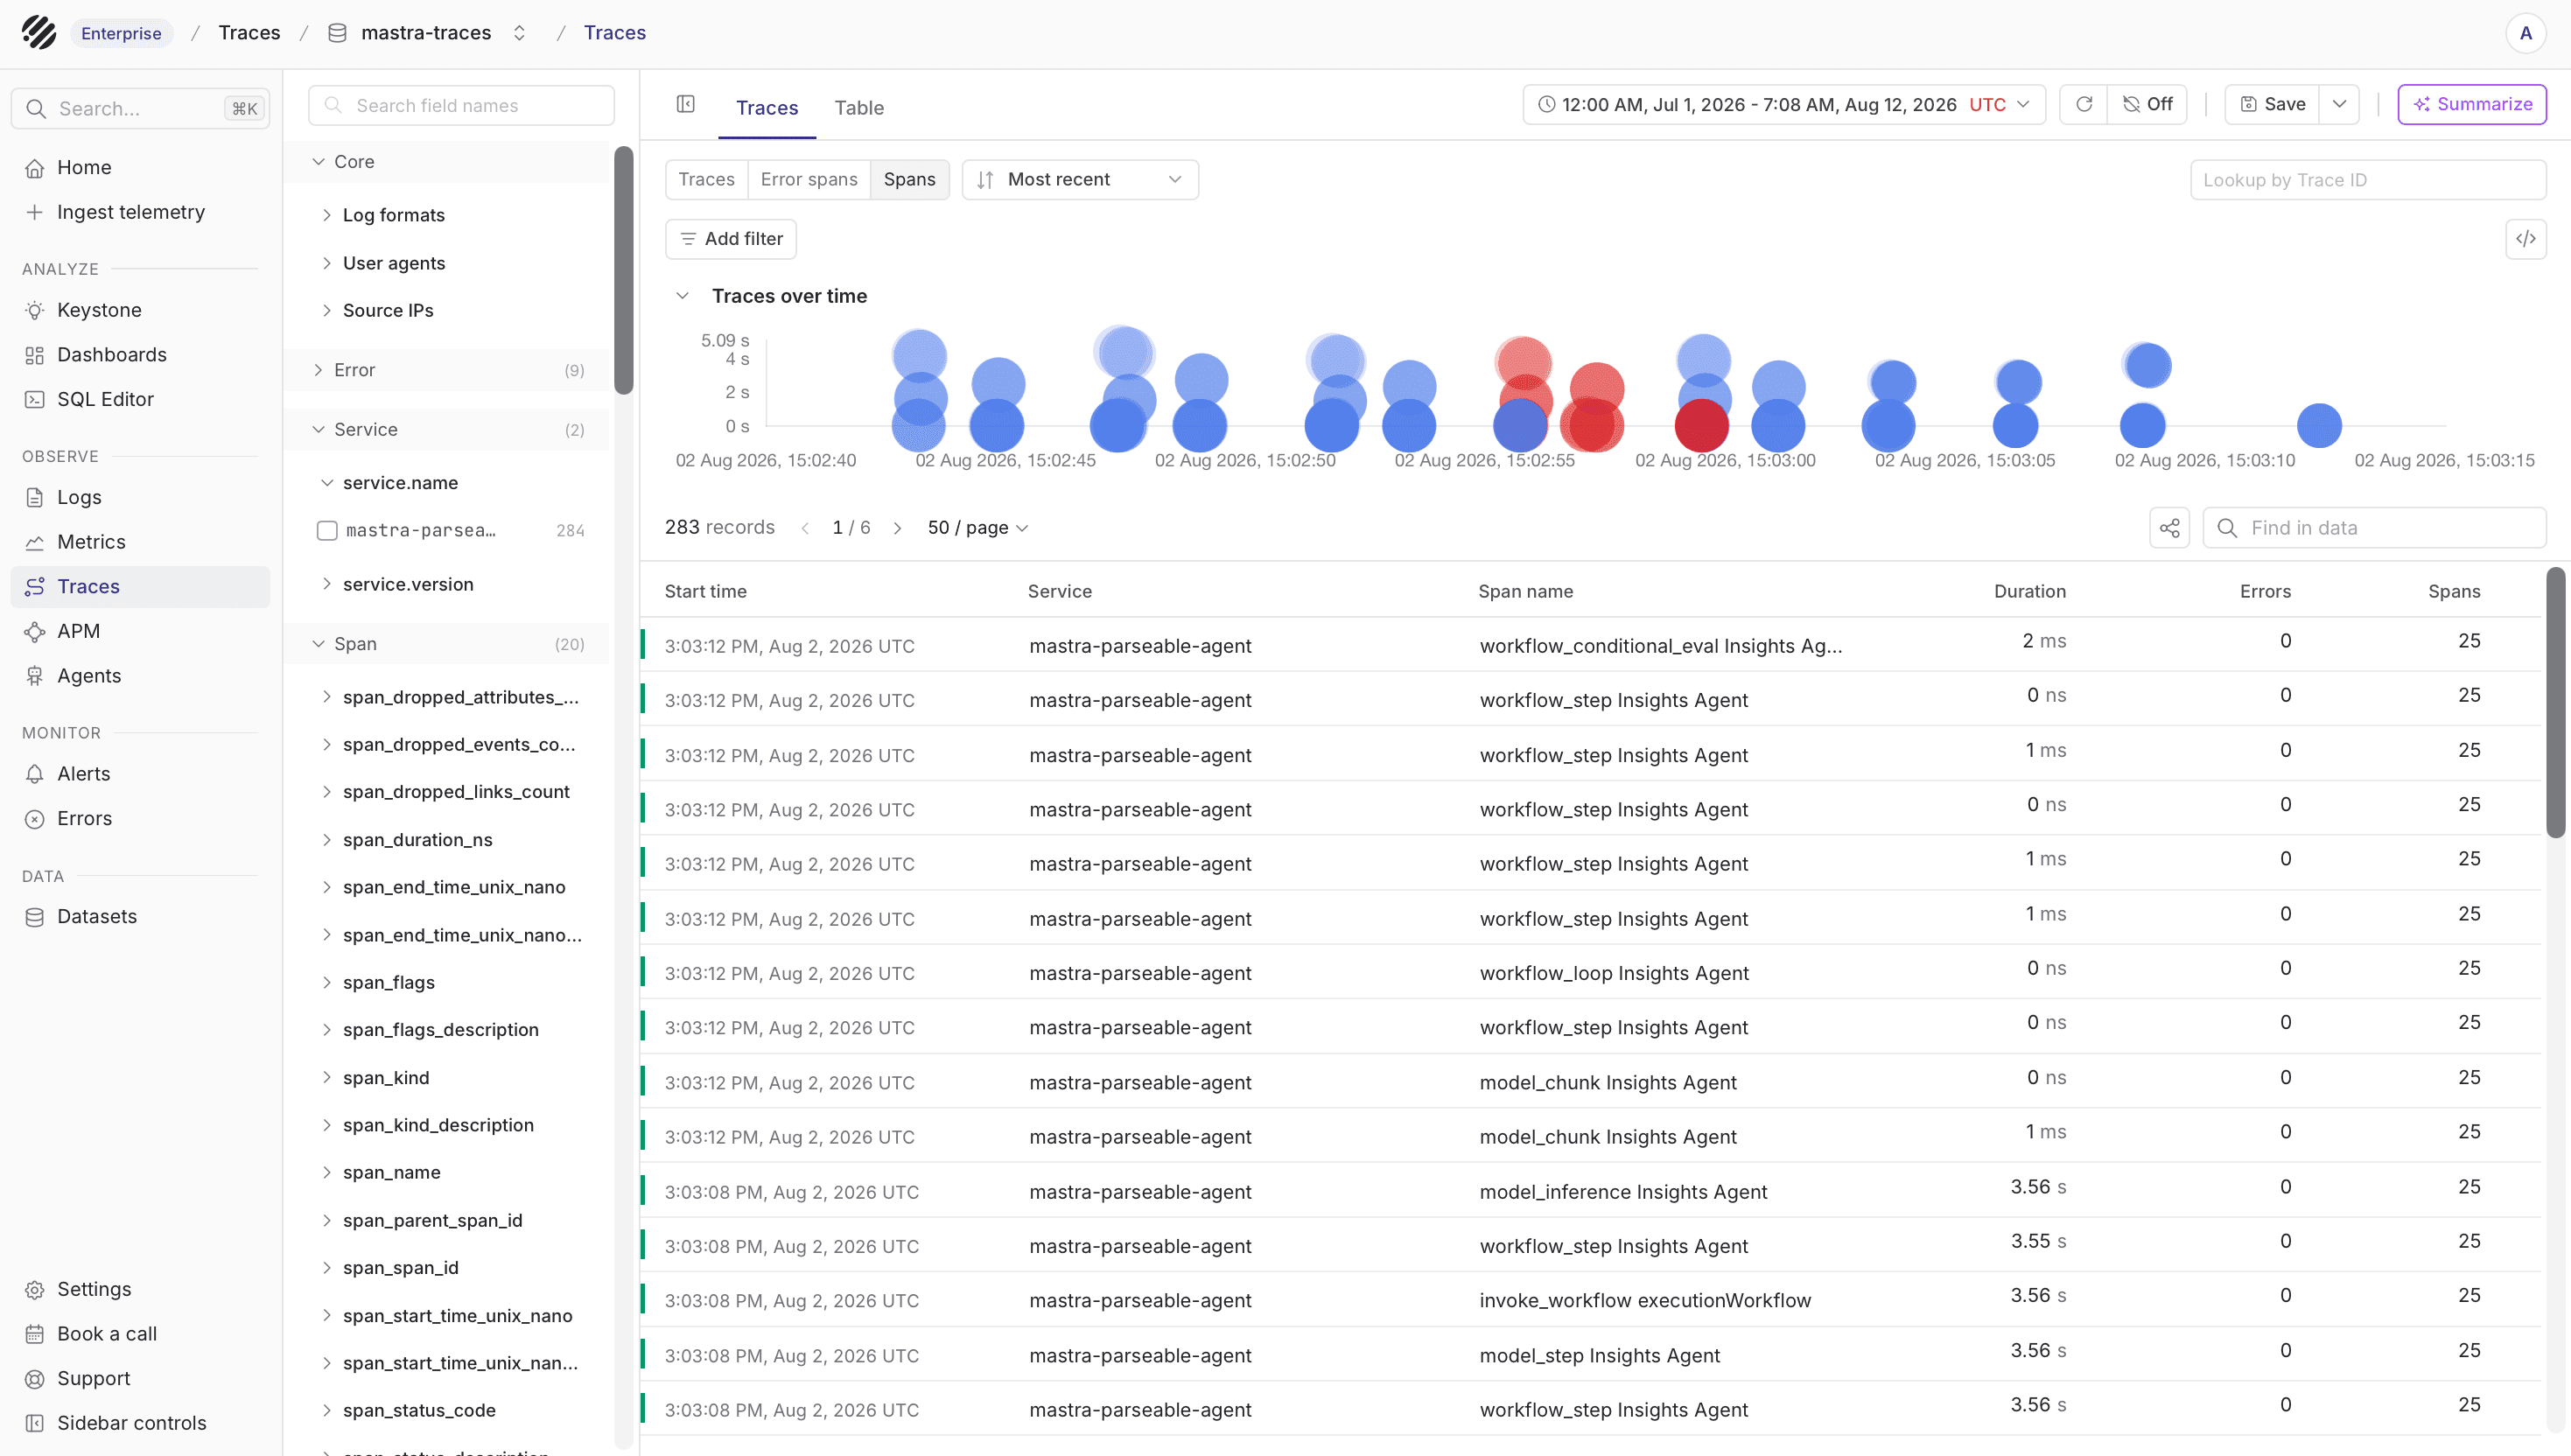Viewport: 2571px width, 1456px height.
Task: Click the refresh icon
Action: click(x=2084, y=104)
